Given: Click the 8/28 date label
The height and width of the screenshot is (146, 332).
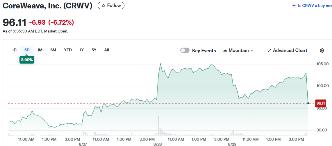Looking at the screenshot, I should click(x=158, y=144).
